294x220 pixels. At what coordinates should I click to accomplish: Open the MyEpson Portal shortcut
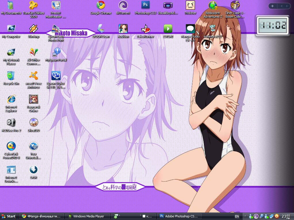(56, 55)
